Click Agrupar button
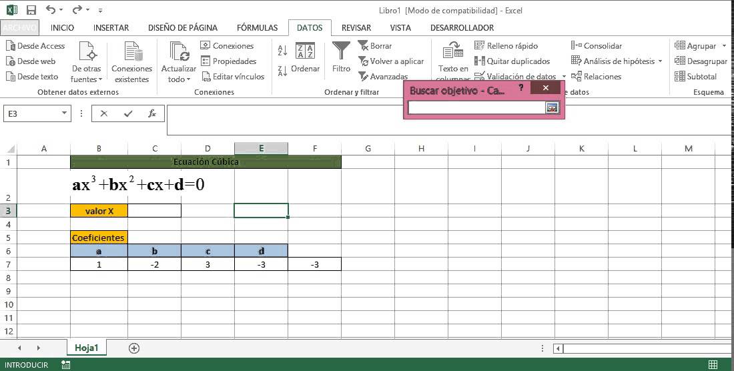Screen dimensions: 734x371 [x=695, y=46]
